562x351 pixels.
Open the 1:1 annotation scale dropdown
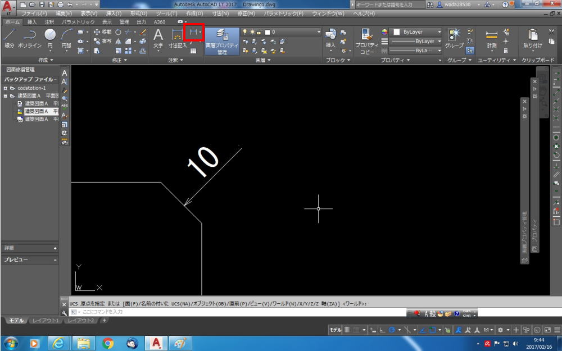click(488, 330)
